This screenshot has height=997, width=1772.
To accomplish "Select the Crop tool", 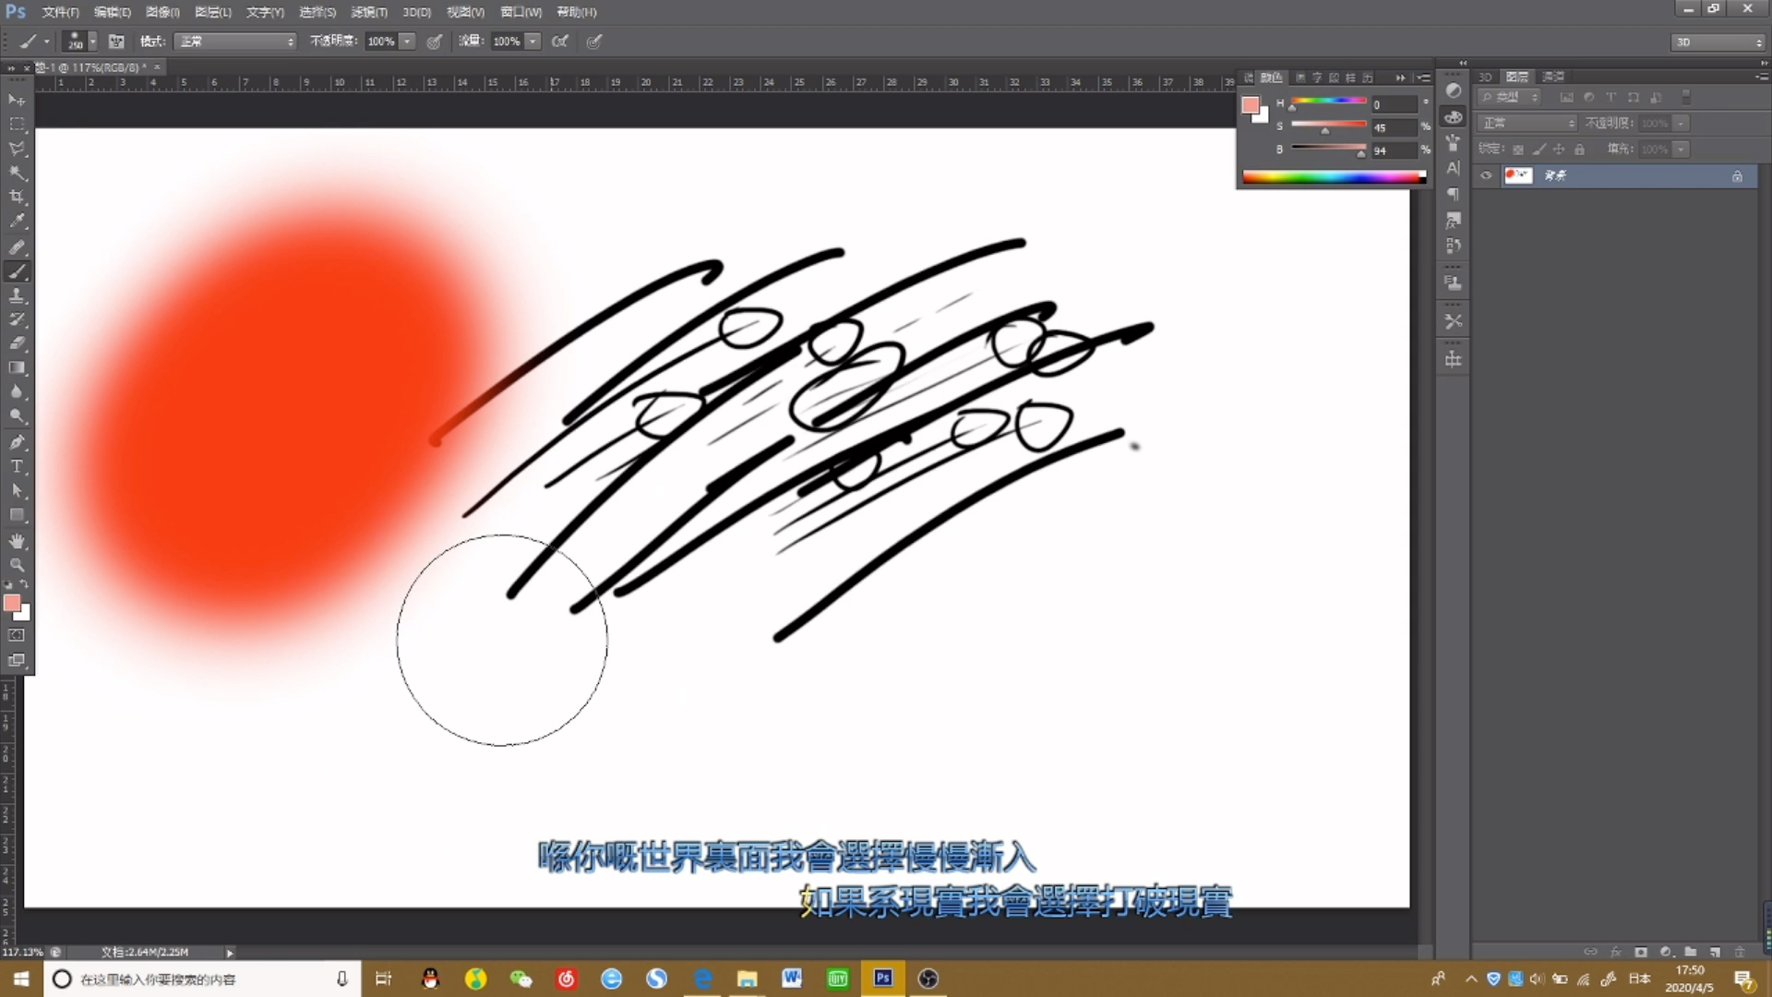I will [17, 197].
